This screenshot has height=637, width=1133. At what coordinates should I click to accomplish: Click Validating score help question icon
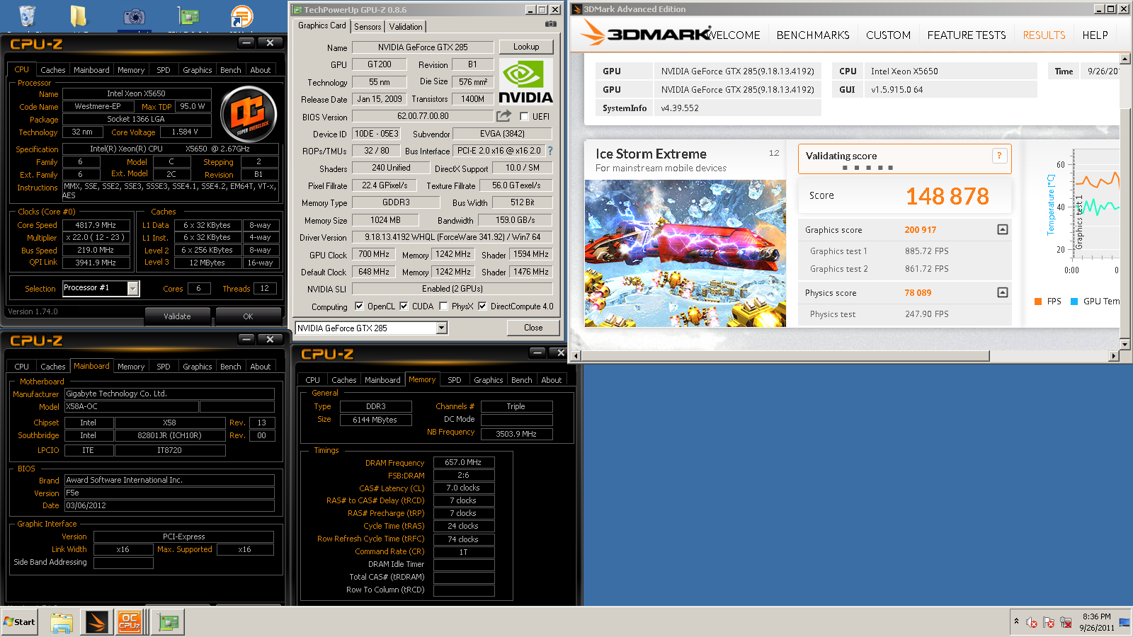999,156
